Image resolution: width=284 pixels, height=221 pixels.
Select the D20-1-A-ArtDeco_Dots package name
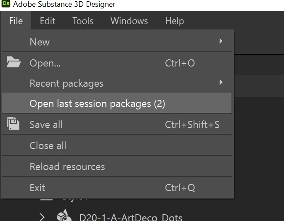pos(131,217)
